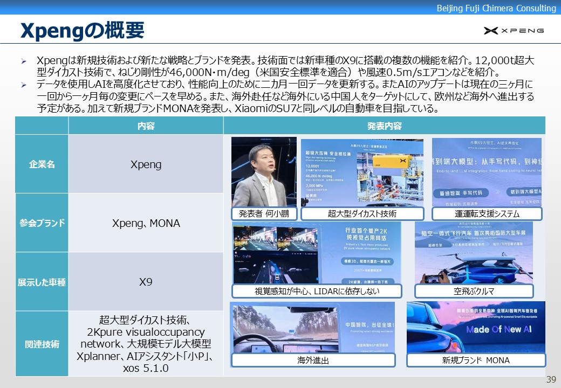Click the 'Xpeng' company name cell
The height and width of the screenshot is (388, 561).
point(146,164)
